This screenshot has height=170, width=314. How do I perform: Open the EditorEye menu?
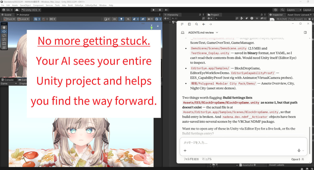79,5
